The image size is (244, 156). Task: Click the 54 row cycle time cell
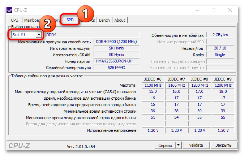pyautogui.click(x=176, y=117)
